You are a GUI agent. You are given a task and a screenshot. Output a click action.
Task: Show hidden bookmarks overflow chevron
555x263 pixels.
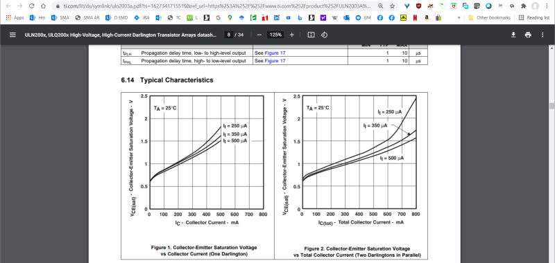click(x=459, y=18)
